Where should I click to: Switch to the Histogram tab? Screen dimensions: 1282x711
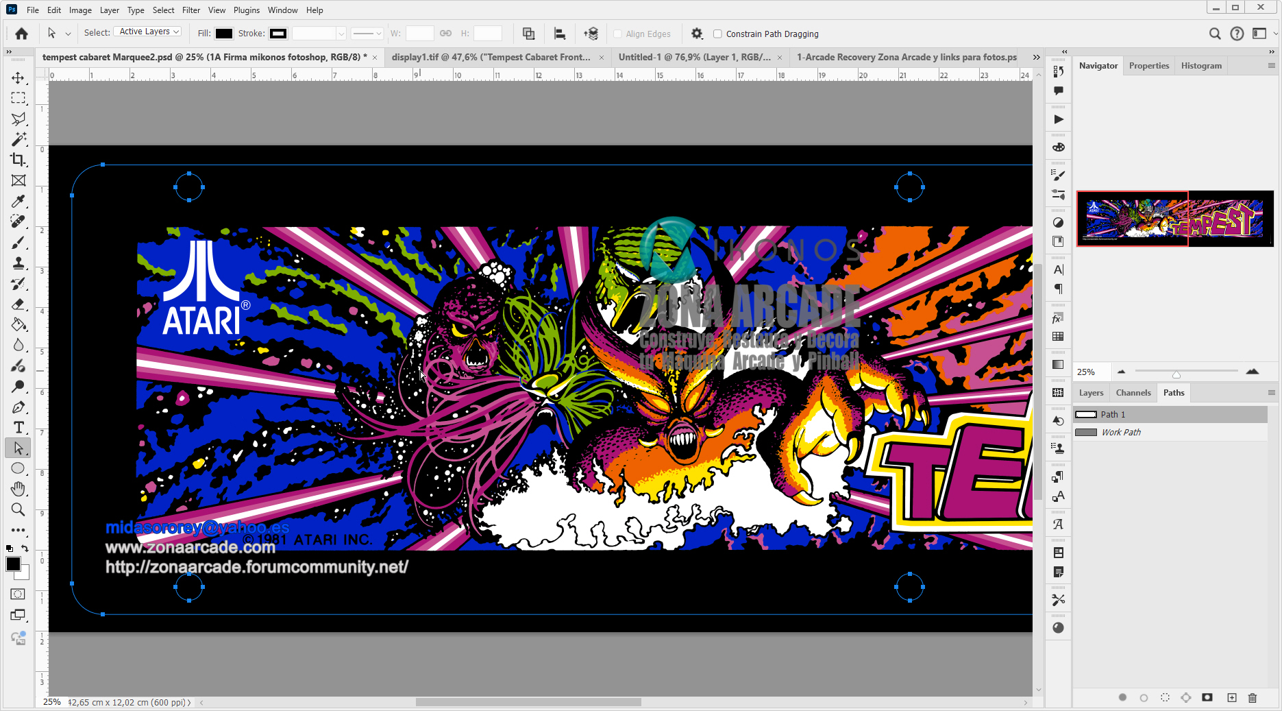click(1201, 66)
